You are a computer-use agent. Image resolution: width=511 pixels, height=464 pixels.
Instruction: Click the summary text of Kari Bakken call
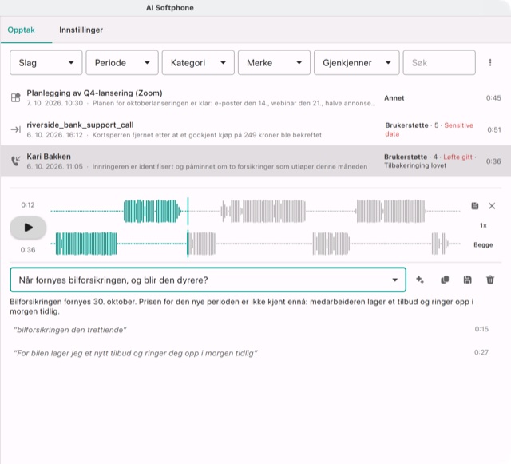(x=230, y=167)
